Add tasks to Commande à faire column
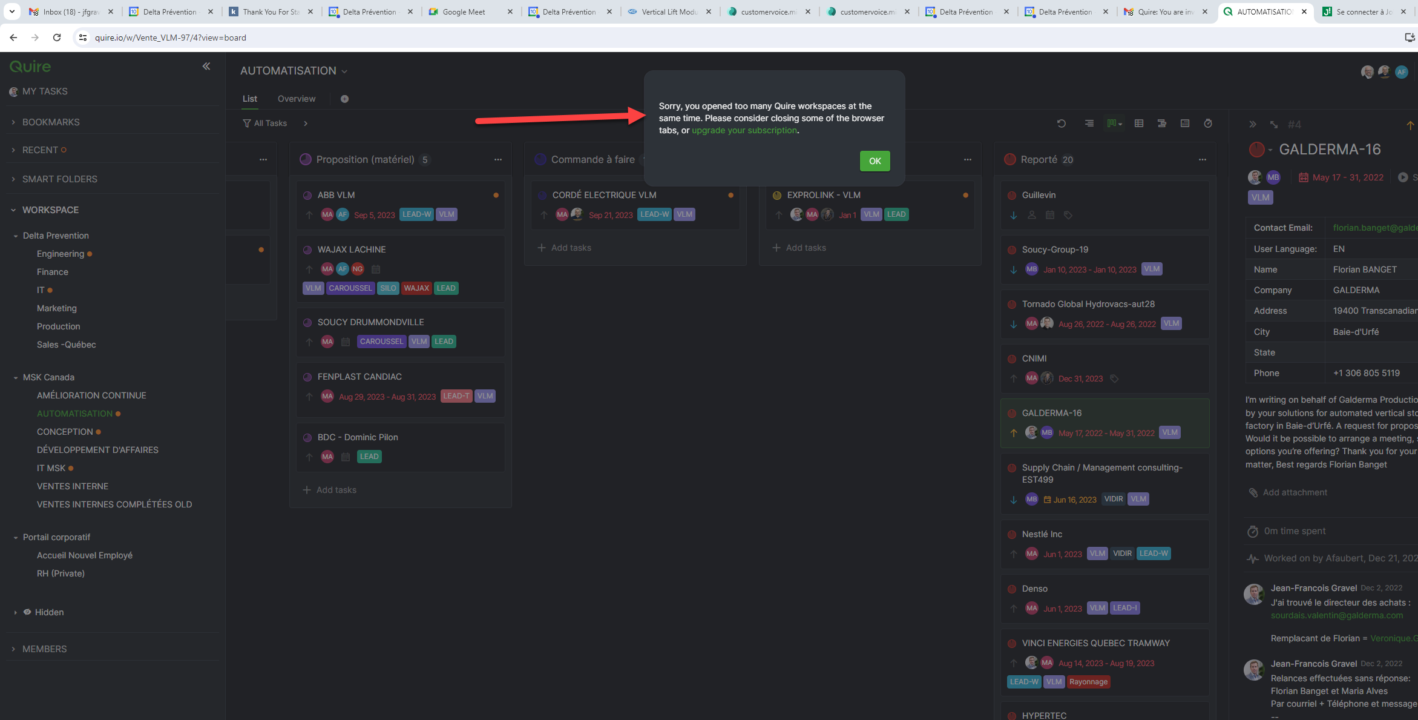Viewport: 1418px width, 720px height. click(x=565, y=248)
